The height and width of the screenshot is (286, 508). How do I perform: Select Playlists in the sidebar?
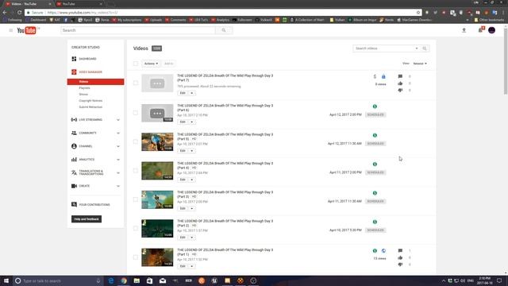click(x=85, y=88)
